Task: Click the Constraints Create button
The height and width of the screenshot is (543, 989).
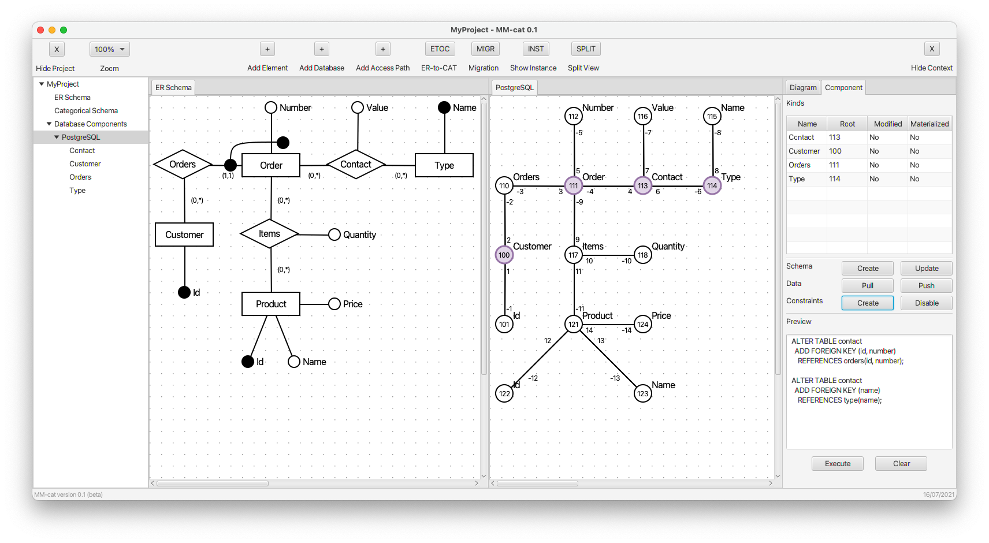Action: click(x=868, y=303)
